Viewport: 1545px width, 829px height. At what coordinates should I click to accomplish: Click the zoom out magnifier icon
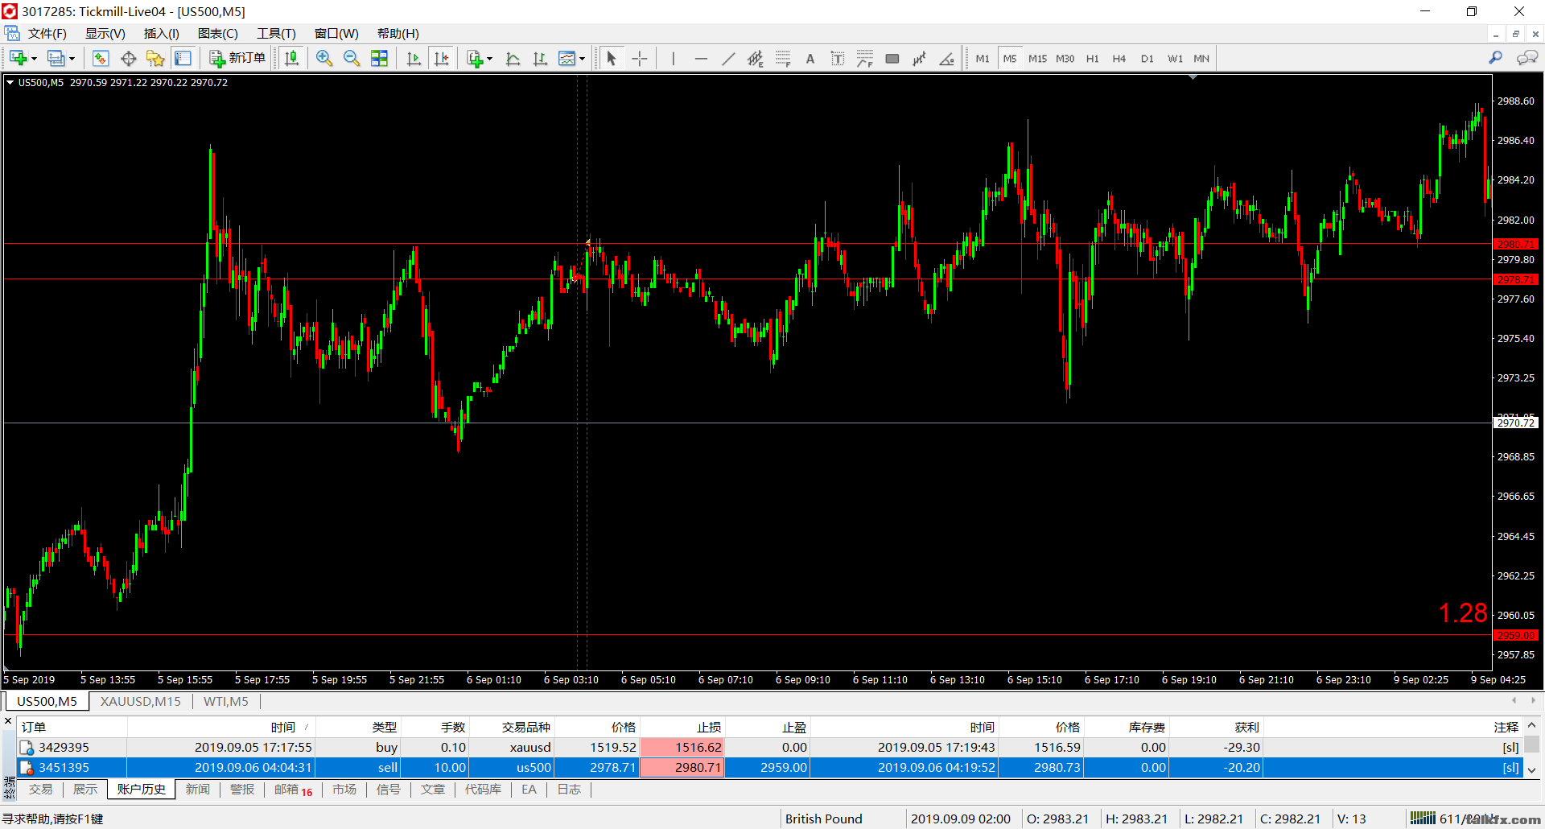point(352,58)
